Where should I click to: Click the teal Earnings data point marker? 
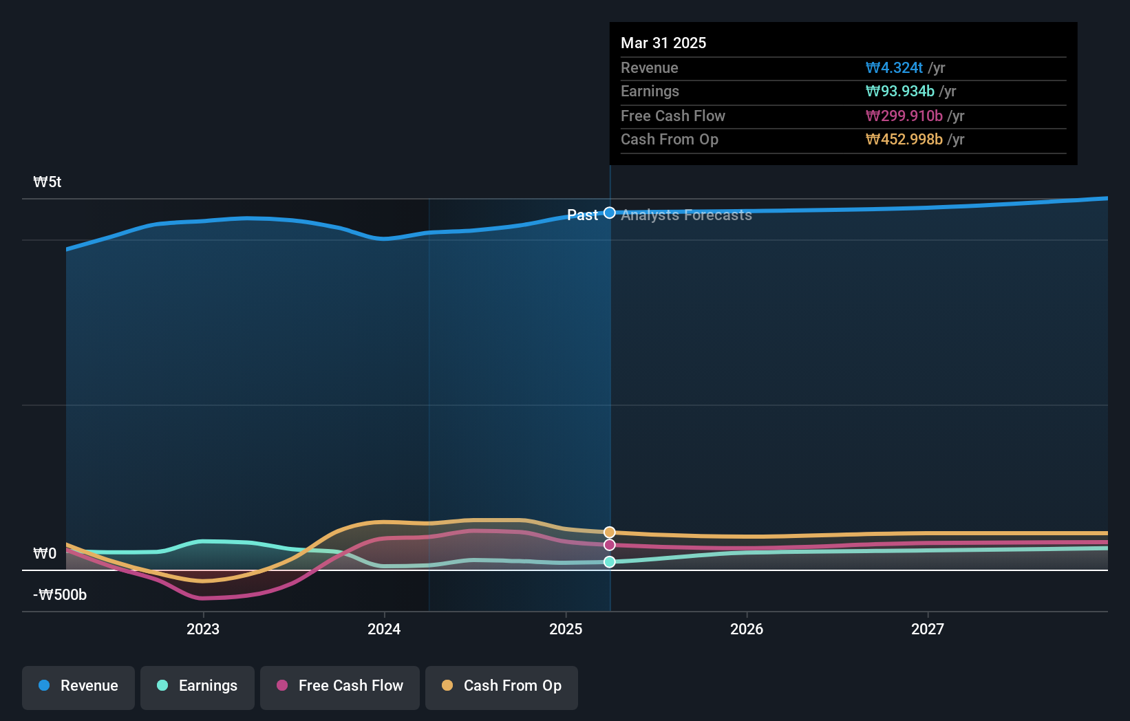[610, 561]
